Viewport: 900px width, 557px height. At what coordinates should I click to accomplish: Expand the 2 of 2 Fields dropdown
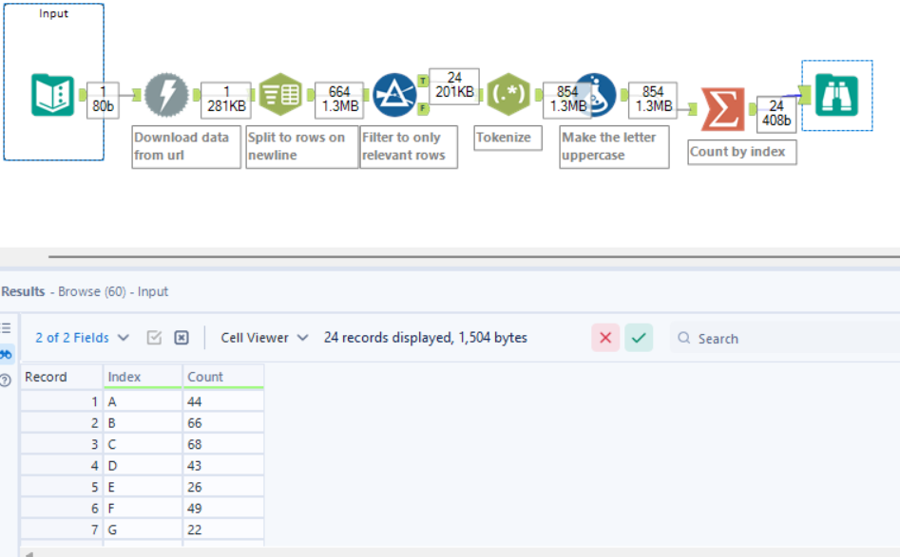(82, 338)
